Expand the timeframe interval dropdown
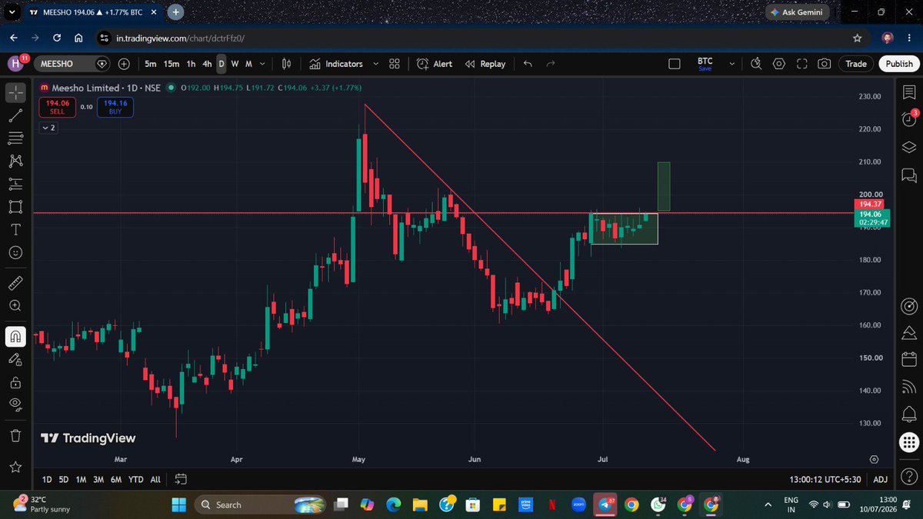Screen dimensions: 923x519 click(x=263, y=64)
